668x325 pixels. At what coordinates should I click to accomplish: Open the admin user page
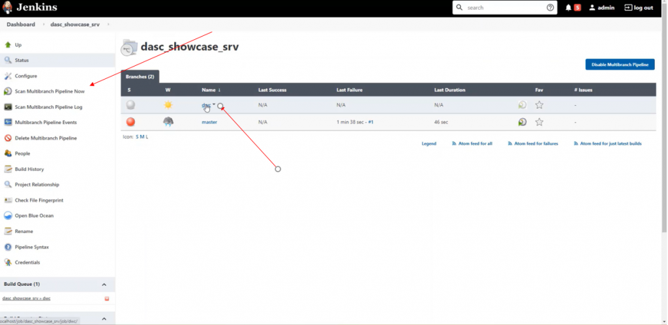[x=601, y=8]
